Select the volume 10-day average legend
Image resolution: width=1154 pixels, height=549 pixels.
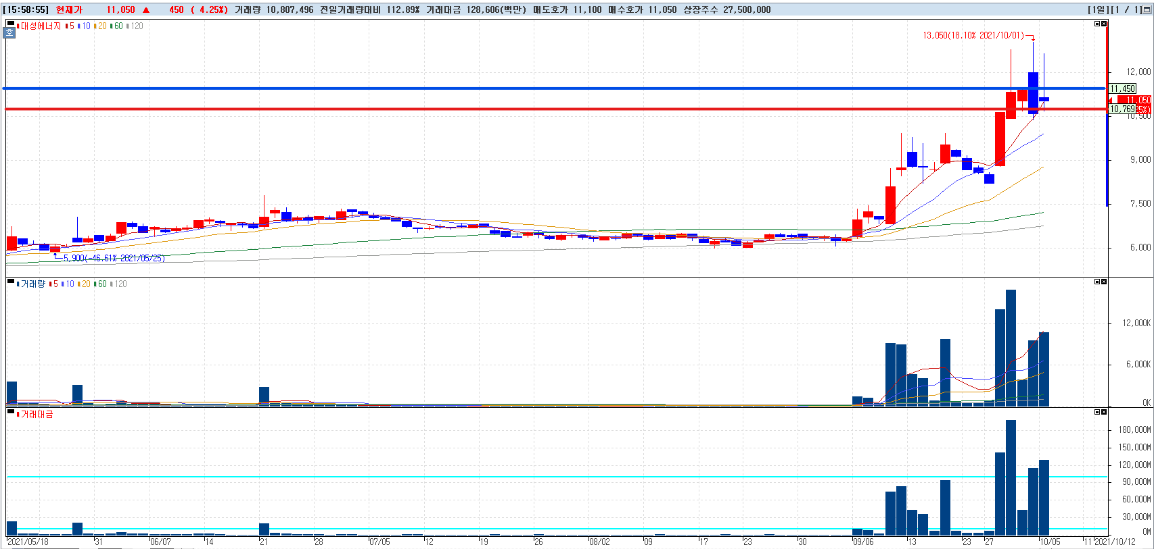(x=68, y=284)
